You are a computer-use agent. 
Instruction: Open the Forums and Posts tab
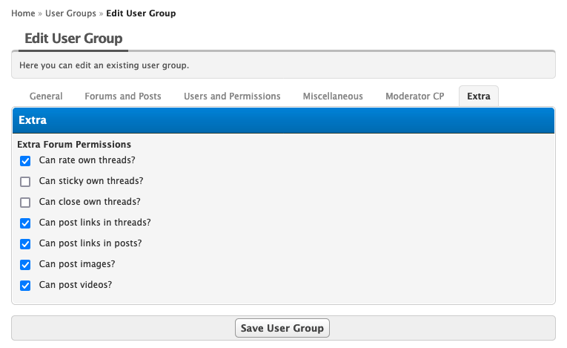click(123, 96)
